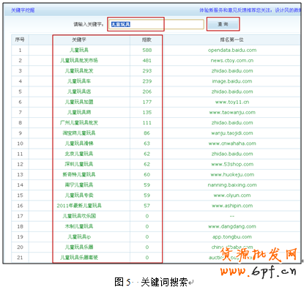
Task: Open www.53shop.com link
Action: (x=232, y=164)
